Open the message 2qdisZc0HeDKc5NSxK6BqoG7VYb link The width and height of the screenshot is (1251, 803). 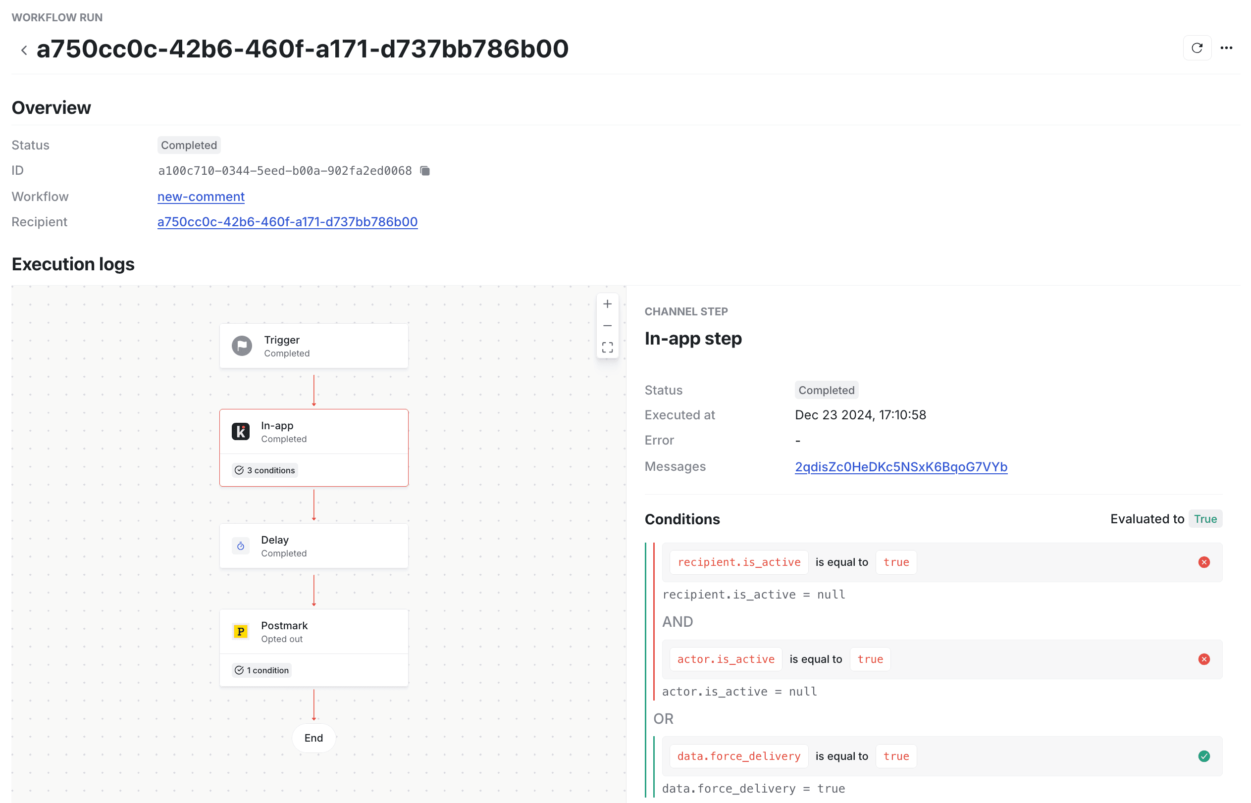click(x=900, y=467)
